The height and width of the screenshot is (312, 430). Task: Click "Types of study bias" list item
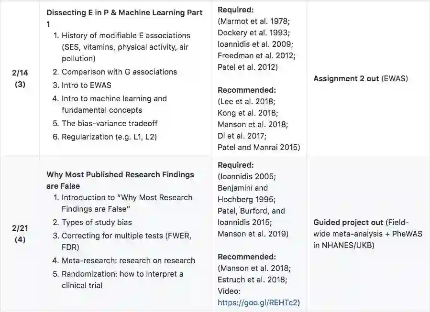click(x=97, y=222)
